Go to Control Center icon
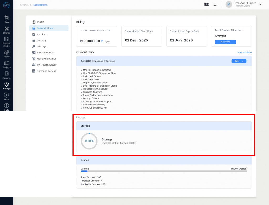This screenshot has width=269, height=205. coord(7,39)
